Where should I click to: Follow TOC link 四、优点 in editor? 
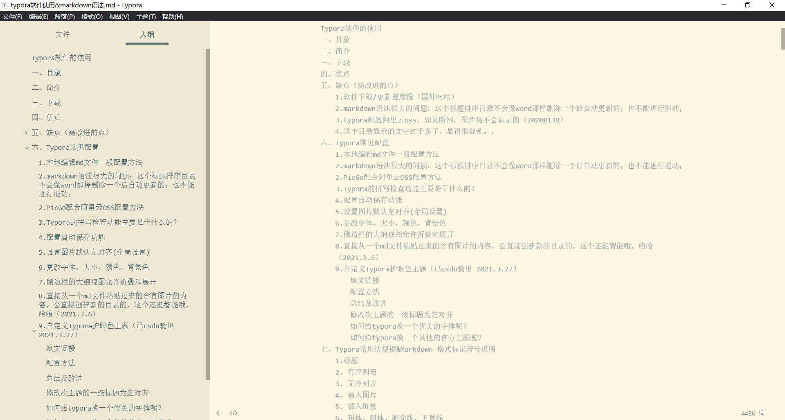[x=335, y=74]
